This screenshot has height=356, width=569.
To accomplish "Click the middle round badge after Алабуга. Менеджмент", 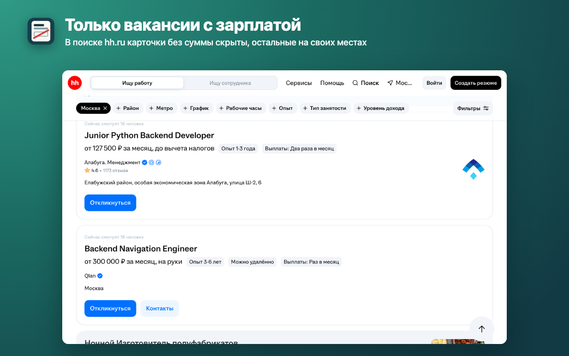I will pos(151,162).
